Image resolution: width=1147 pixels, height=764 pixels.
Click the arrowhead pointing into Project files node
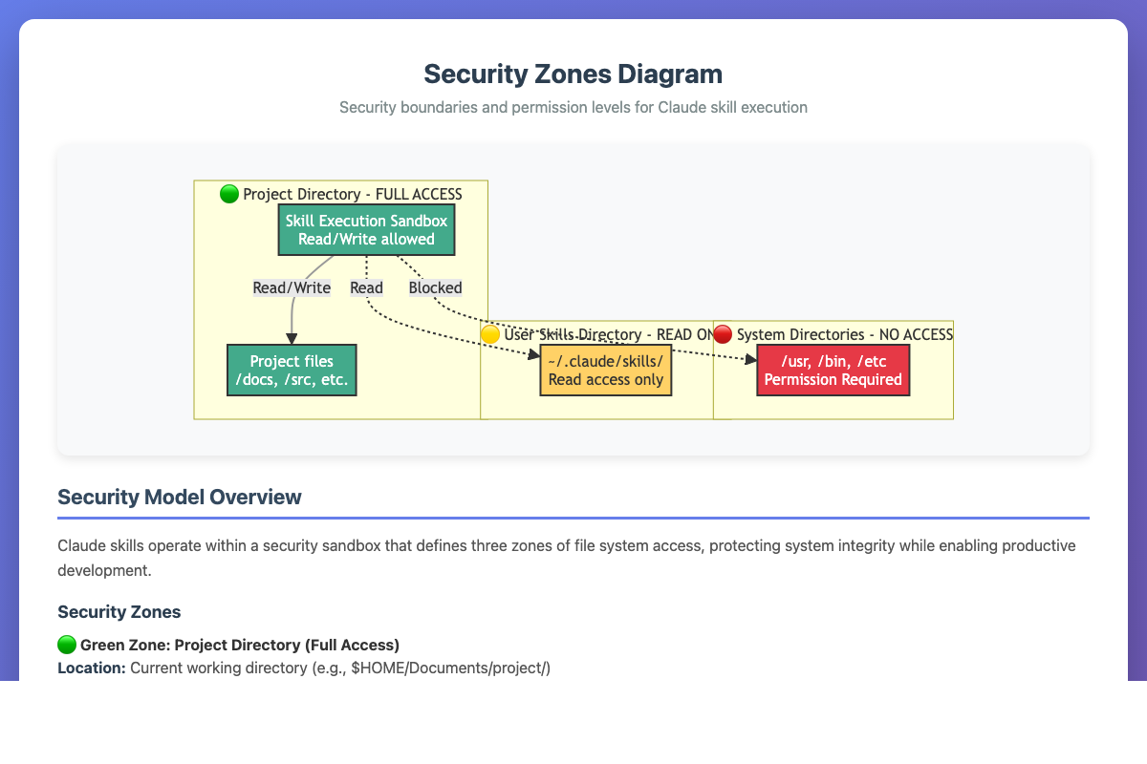click(292, 338)
